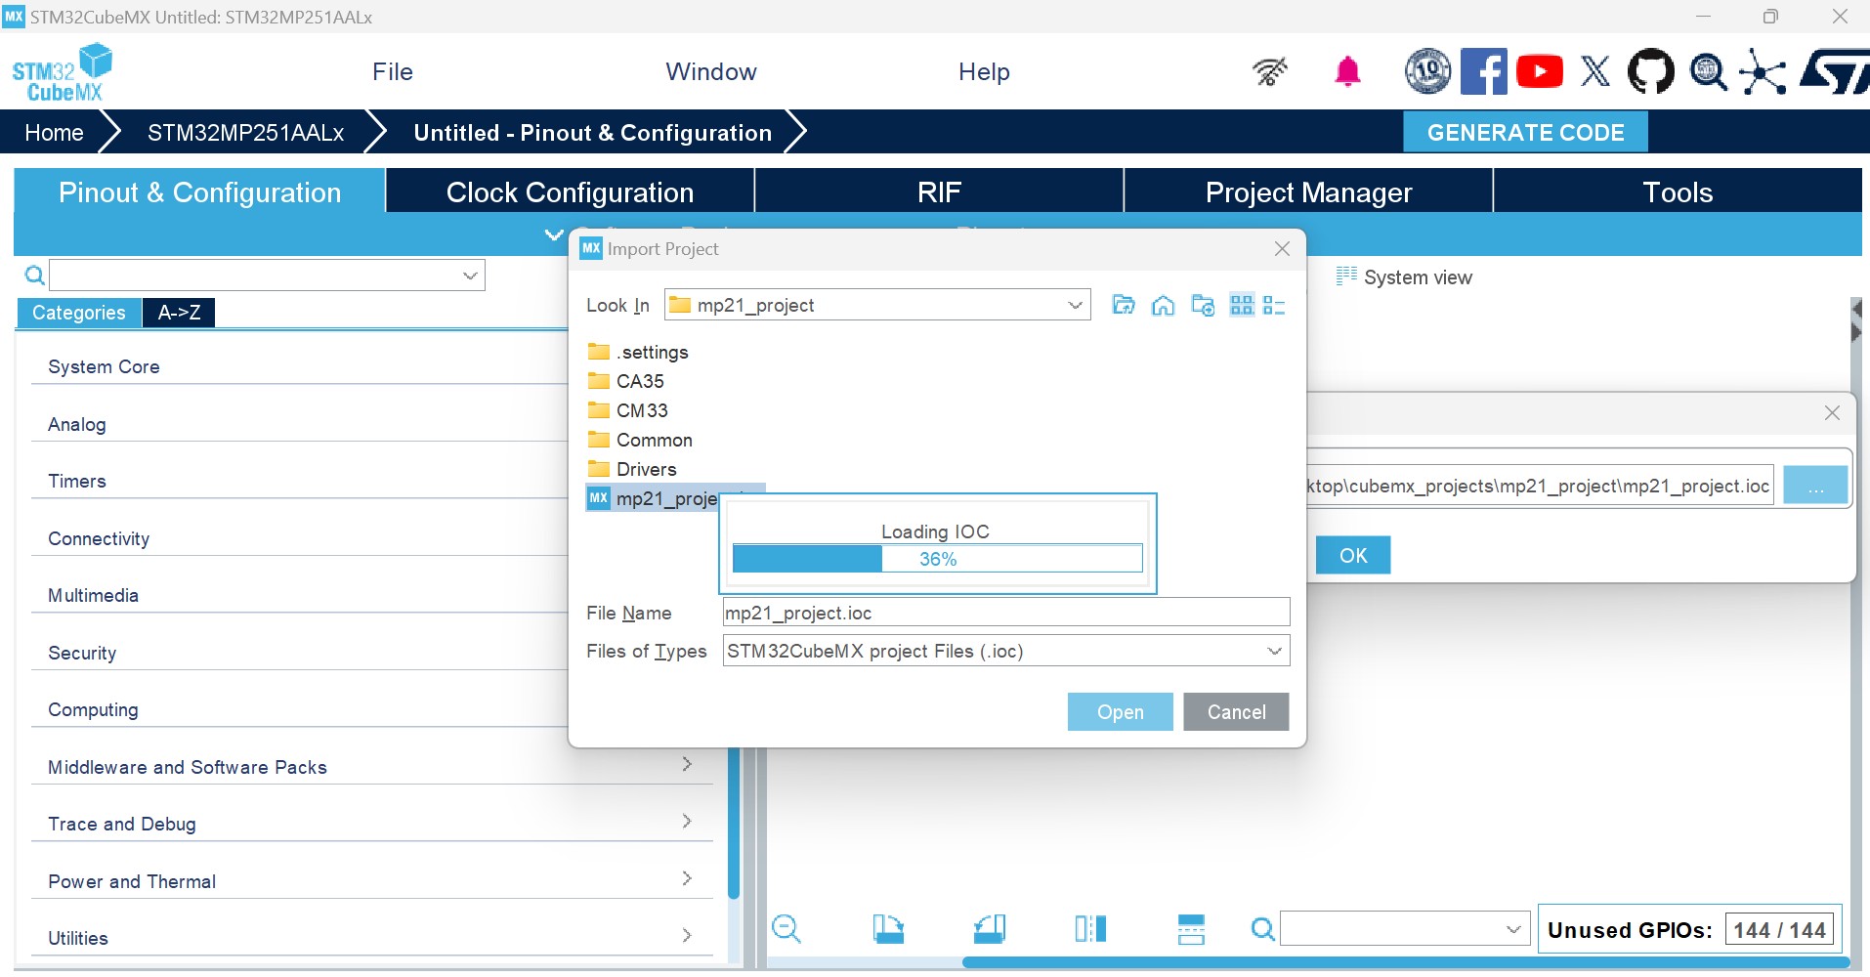
Task: Switch Import Project to details view
Action: [1274, 306]
